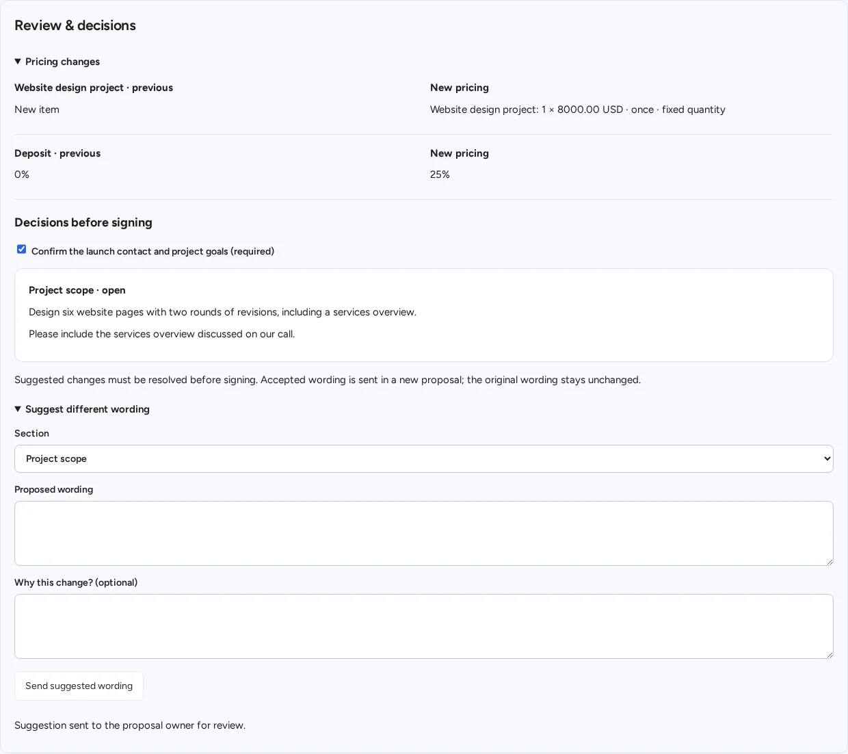This screenshot has height=754, width=848.
Task: Select Design six website pages description
Action: pyautogui.click(x=222, y=312)
